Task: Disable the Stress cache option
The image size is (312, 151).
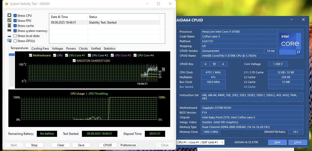Action: 15,26
